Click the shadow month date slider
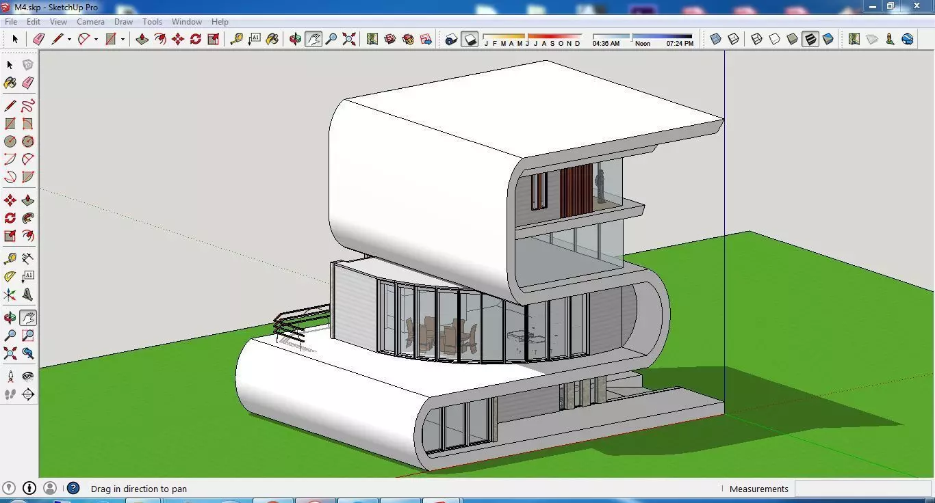Viewport: 935px width, 503px height. [533, 36]
